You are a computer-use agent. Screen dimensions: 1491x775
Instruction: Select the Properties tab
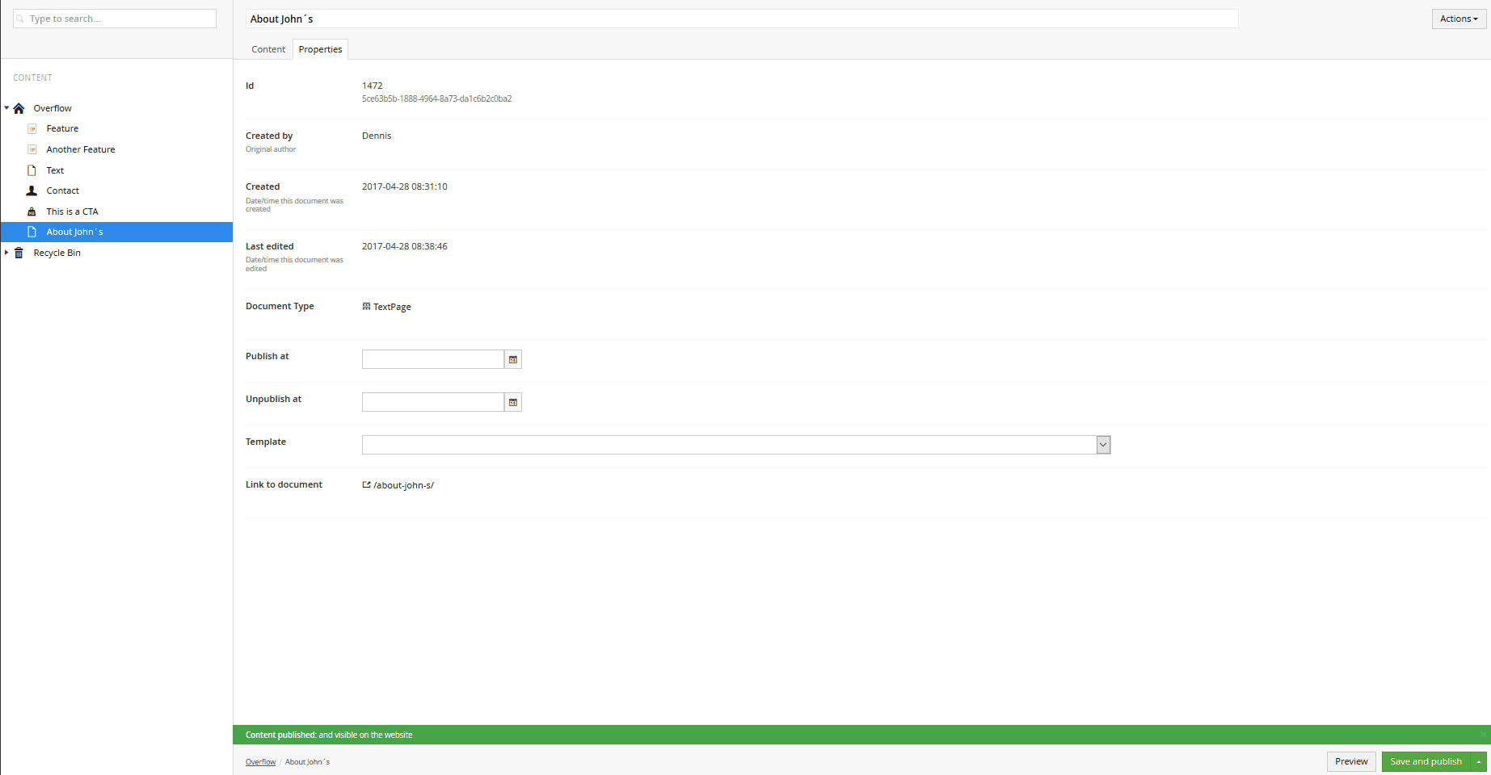pos(320,49)
